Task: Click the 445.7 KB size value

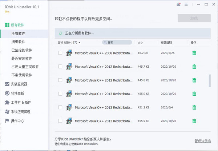Action: pos(144,67)
